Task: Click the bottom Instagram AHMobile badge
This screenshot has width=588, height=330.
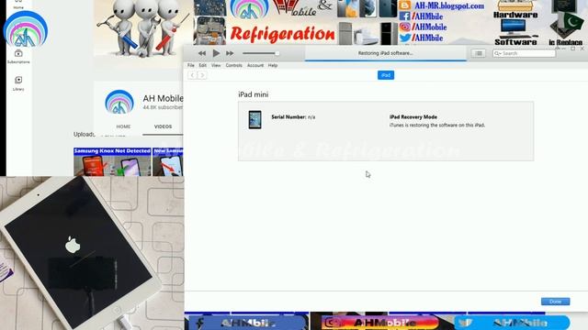Action: [x=380, y=323]
